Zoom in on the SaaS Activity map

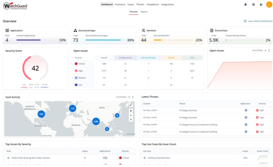(x=131, y=111)
